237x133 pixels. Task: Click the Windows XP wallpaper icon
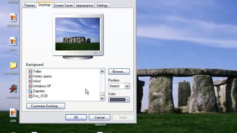[x=30, y=86]
